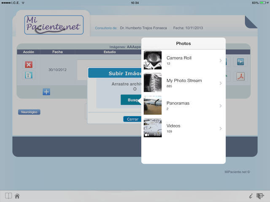270x202 pixels.
Task: Open the bookmarks book icon
Action: 8,196
